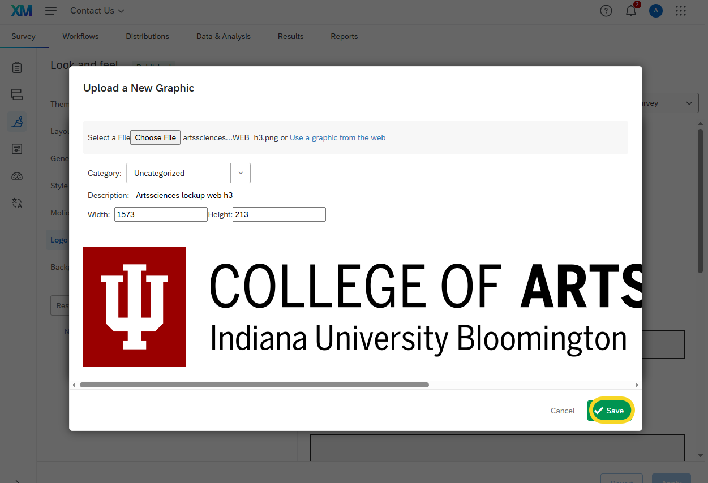Screen dimensions: 708x483
Task: Open survey options sliders icon
Action: point(17,149)
